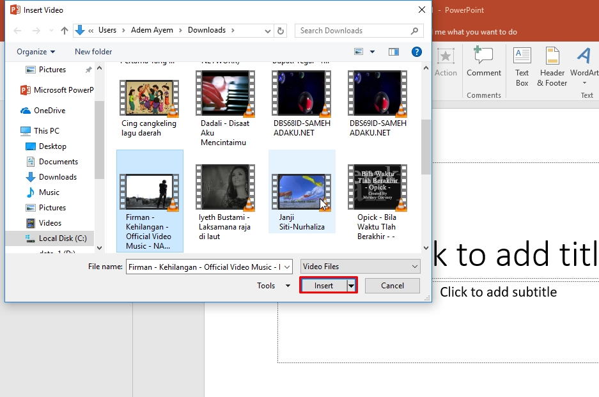599x397 pixels.
Task: Change view layout icon
Action: (359, 52)
